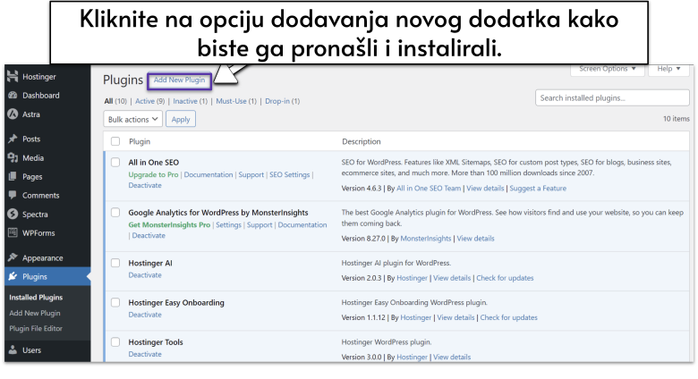Click the Spectra icon in sidebar
The height and width of the screenshot is (379, 698).
pos(13,214)
